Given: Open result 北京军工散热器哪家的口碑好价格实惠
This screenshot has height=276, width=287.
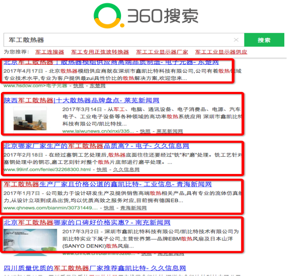Looking at the screenshot, I should pyautogui.click(x=87, y=222).
